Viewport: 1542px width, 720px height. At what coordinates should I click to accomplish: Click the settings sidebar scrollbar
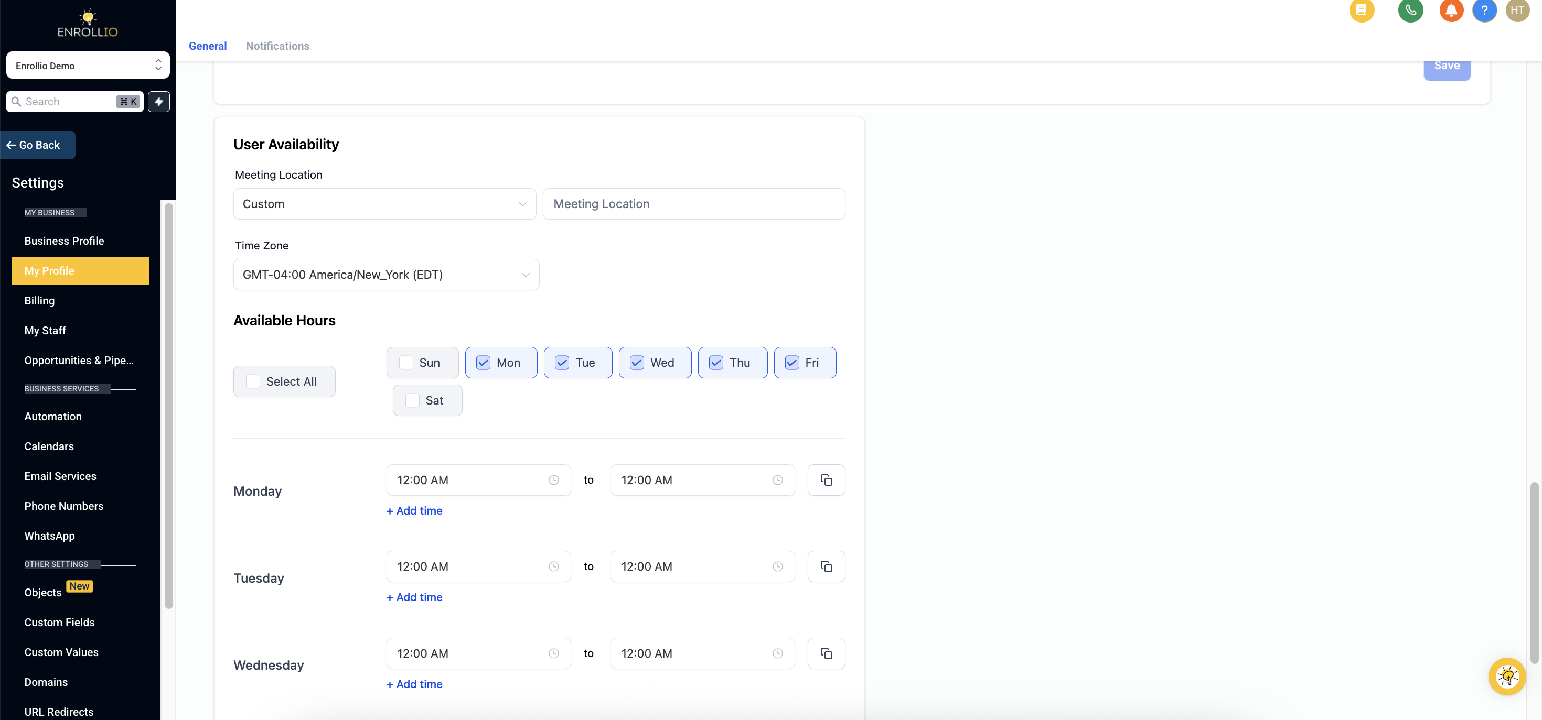tap(169, 407)
